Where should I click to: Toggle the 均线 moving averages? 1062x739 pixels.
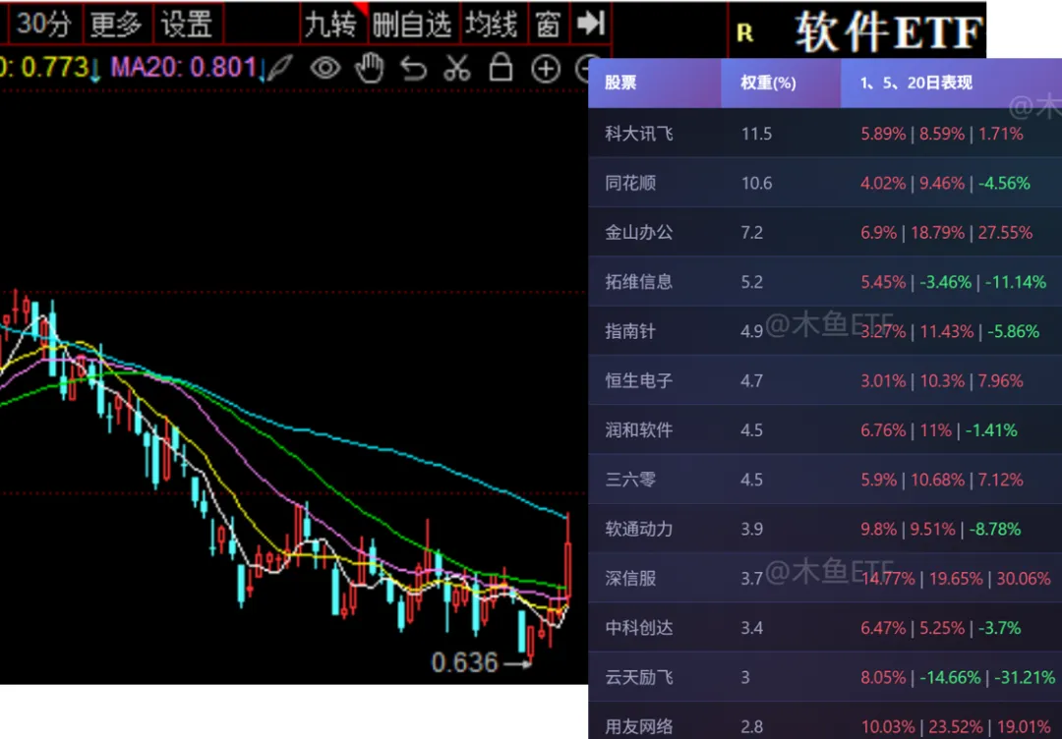pos(494,25)
